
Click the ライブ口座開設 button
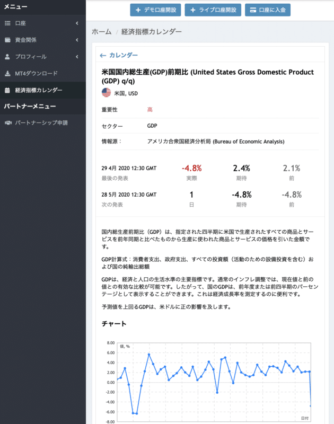213,10
